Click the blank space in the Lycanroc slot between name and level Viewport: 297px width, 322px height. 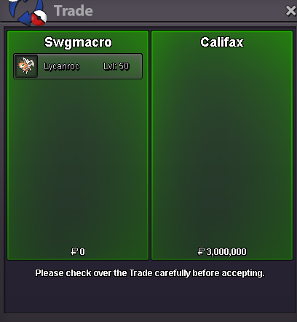point(92,66)
